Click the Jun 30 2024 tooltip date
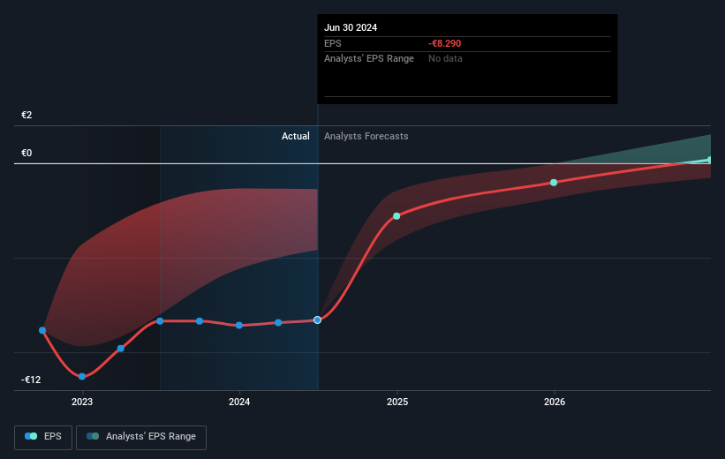 [351, 27]
